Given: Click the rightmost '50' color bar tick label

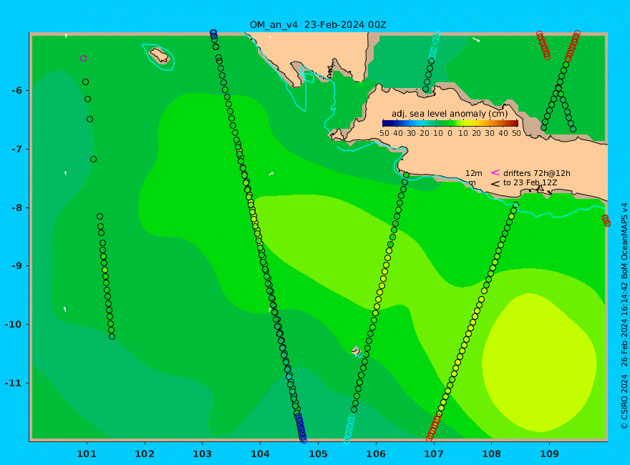Looking at the screenshot, I should [516, 133].
